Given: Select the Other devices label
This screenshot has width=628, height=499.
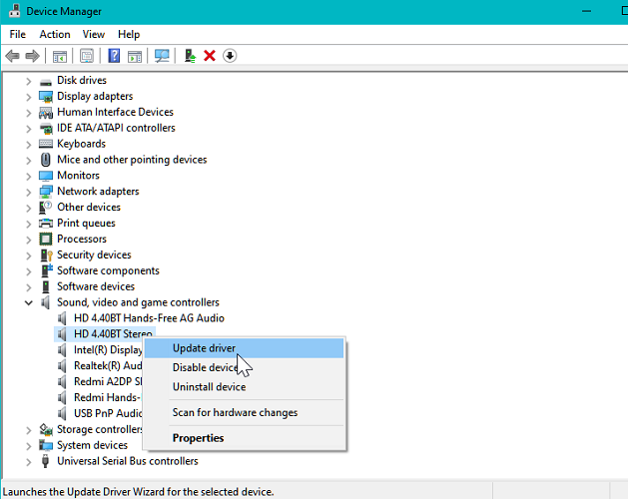Looking at the screenshot, I should [x=89, y=207].
